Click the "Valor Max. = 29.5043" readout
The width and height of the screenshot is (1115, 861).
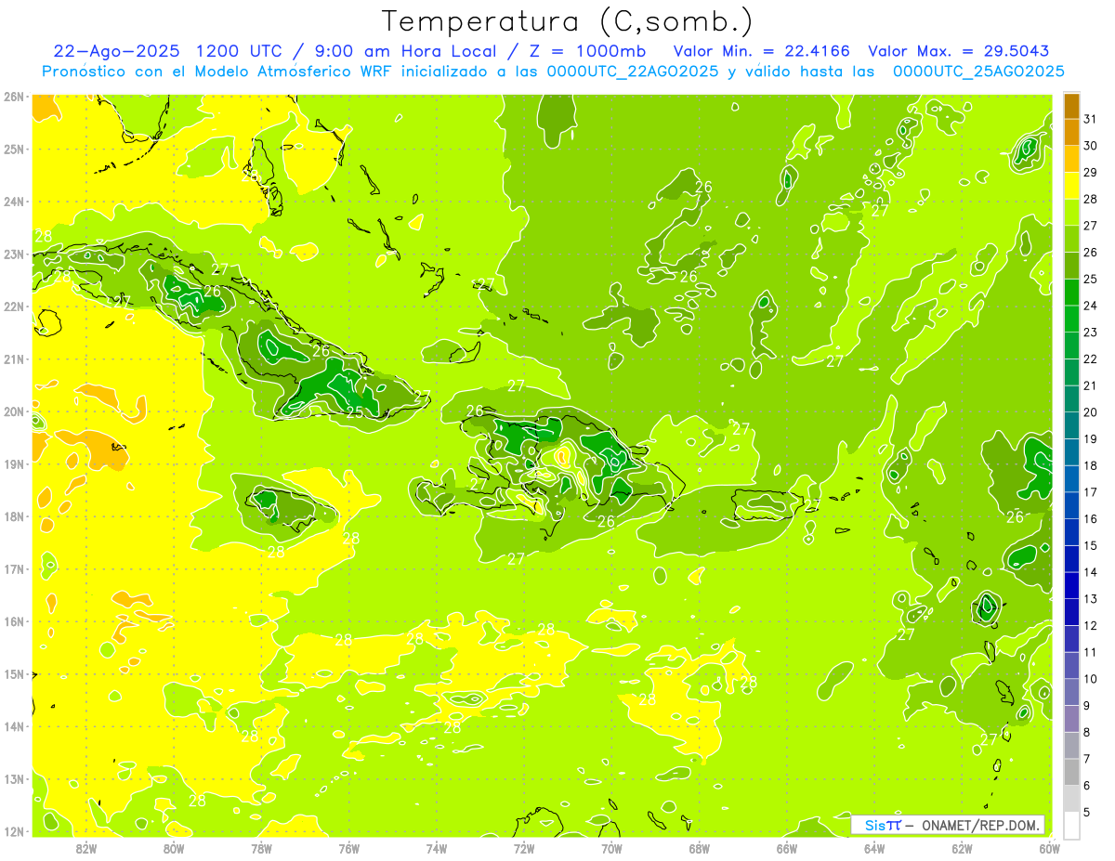click(x=958, y=52)
